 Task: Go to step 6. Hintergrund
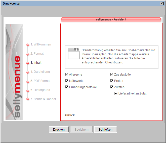[40, 90]
